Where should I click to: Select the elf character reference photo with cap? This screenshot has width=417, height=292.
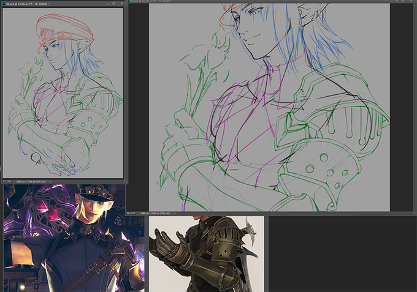[74, 238]
